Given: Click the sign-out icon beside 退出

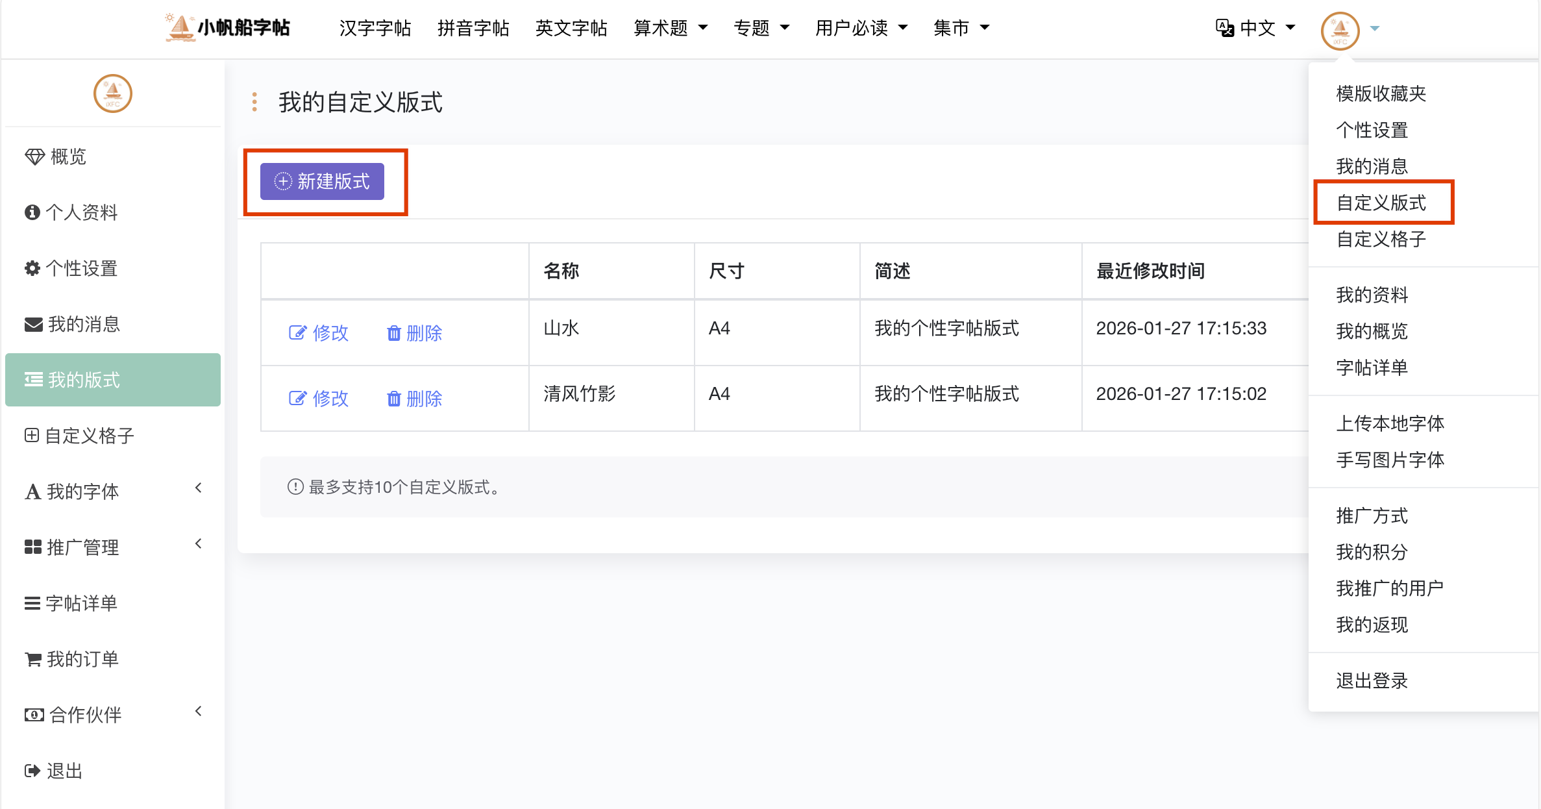Looking at the screenshot, I should pyautogui.click(x=32, y=771).
